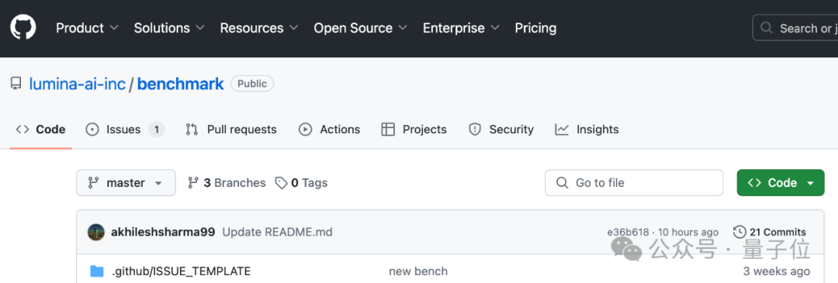838x283 pixels.
Task: Click the graph icon on the Insights tab
Action: pyautogui.click(x=562, y=129)
